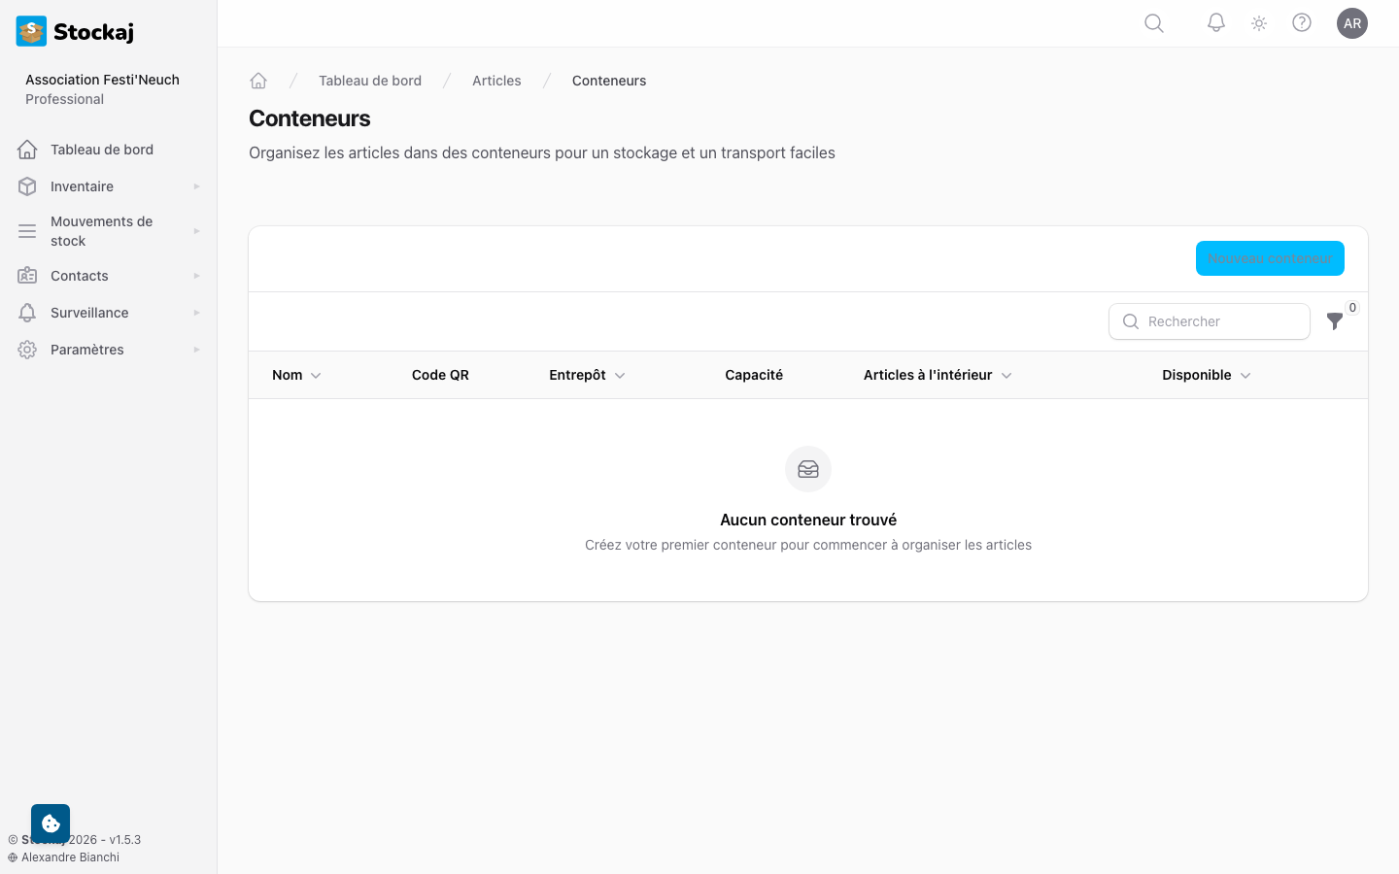Click the Code QR column header
The width and height of the screenshot is (1399, 874).
[x=440, y=375]
